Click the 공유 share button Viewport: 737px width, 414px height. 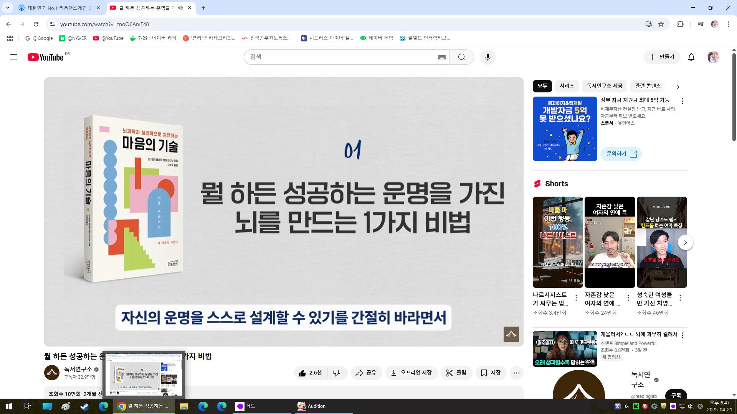click(x=366, y=373)
